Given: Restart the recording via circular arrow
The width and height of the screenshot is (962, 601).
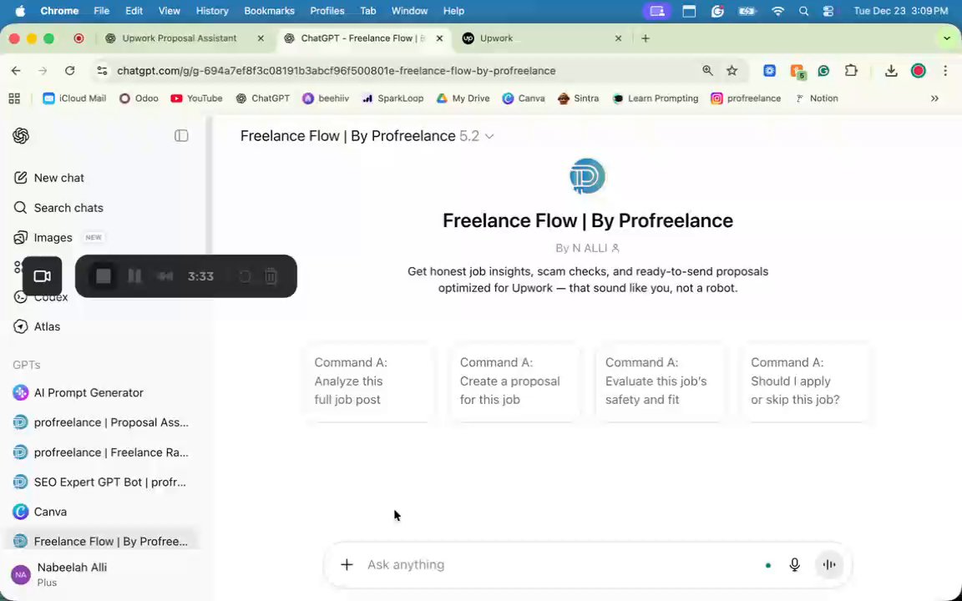Looking at the screenshot, I should click(x=245, y=276).
